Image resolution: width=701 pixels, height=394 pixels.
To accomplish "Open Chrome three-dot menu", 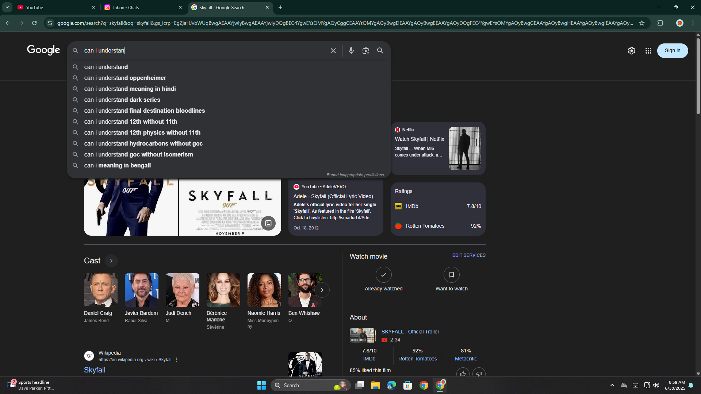I will click(693, 23).
